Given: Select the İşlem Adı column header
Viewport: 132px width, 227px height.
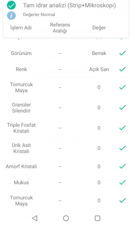Looking at the screenshot, I should coord(21,28).
